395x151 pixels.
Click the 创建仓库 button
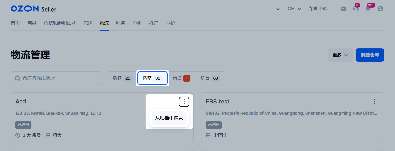370,55
